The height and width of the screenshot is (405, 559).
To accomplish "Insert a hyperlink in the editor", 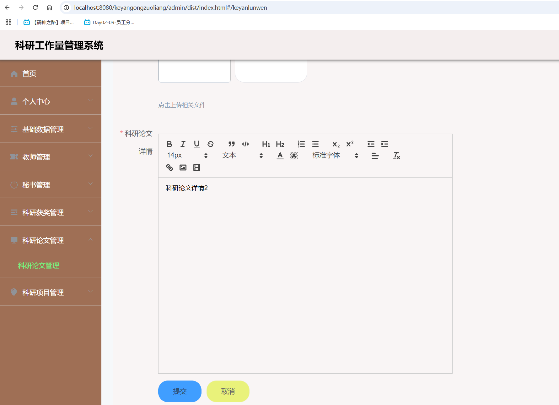I will pos(169,168).
